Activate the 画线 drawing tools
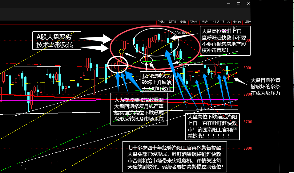Viewport: 294px width, 173px height. pyautogui.click(x=204, y=22)
